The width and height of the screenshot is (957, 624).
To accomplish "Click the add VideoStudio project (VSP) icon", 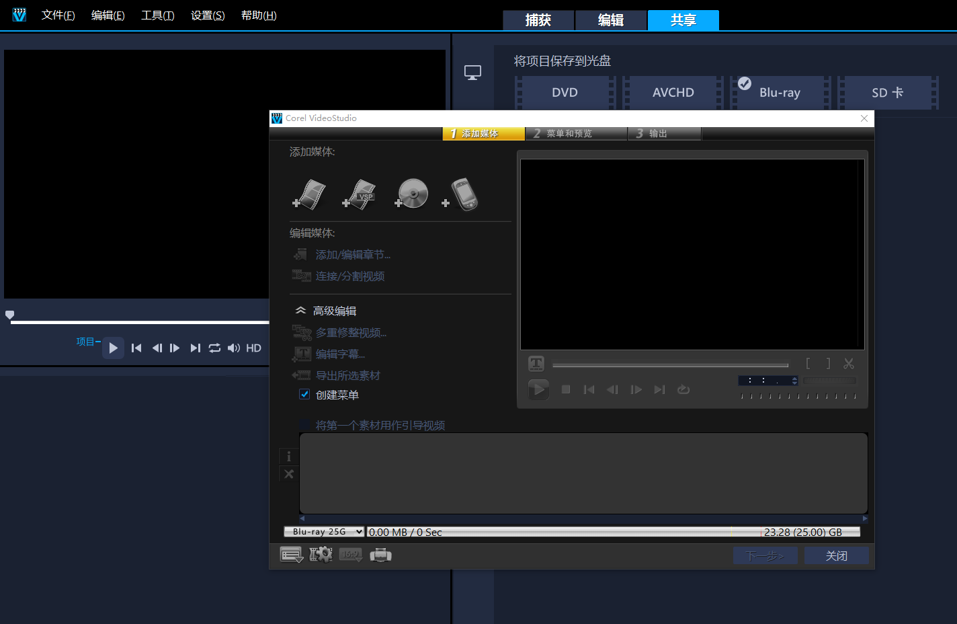I will point(360,194).
